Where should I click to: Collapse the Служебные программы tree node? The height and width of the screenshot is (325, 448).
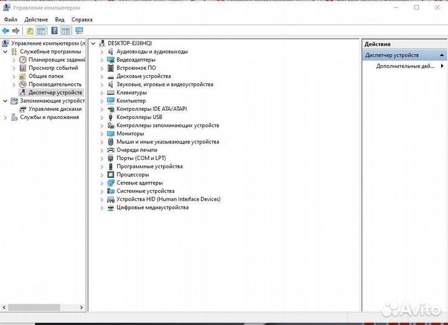[x=5, y=52]
